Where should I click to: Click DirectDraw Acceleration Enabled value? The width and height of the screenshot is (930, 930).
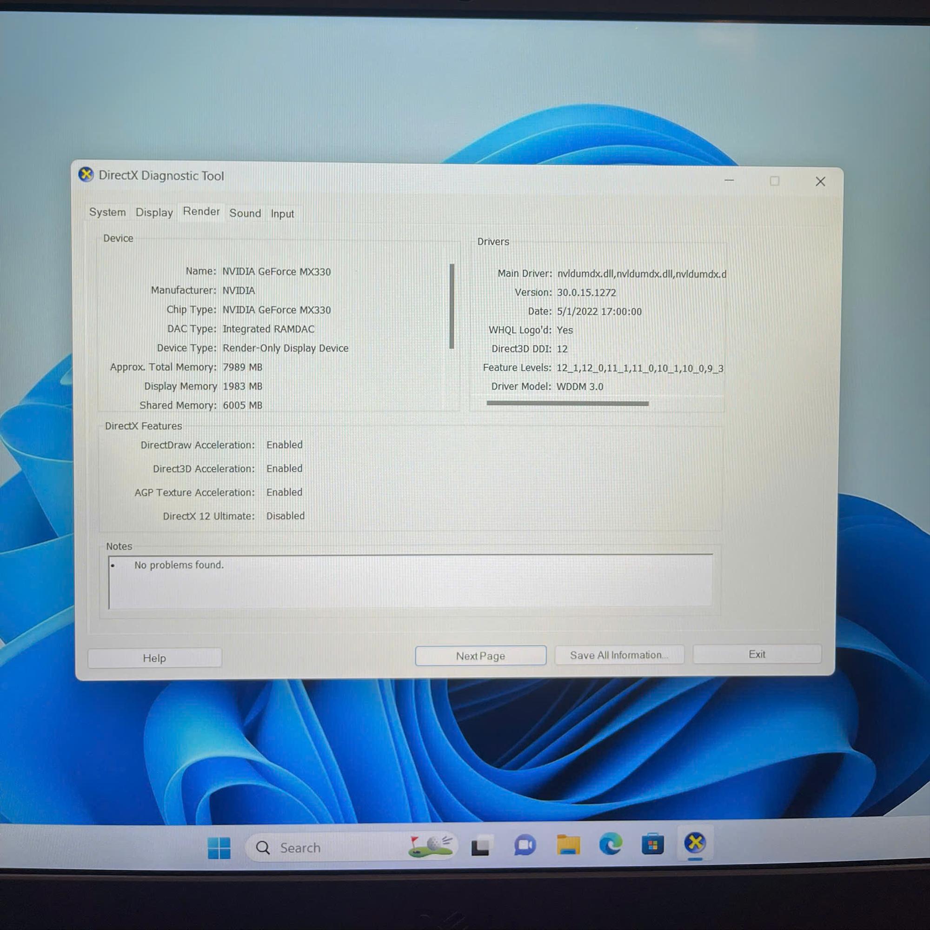(285, 445)
